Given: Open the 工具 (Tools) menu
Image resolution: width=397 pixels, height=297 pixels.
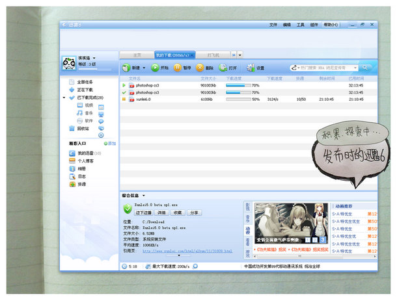Looking at the screenshot, I should [300, 25].
